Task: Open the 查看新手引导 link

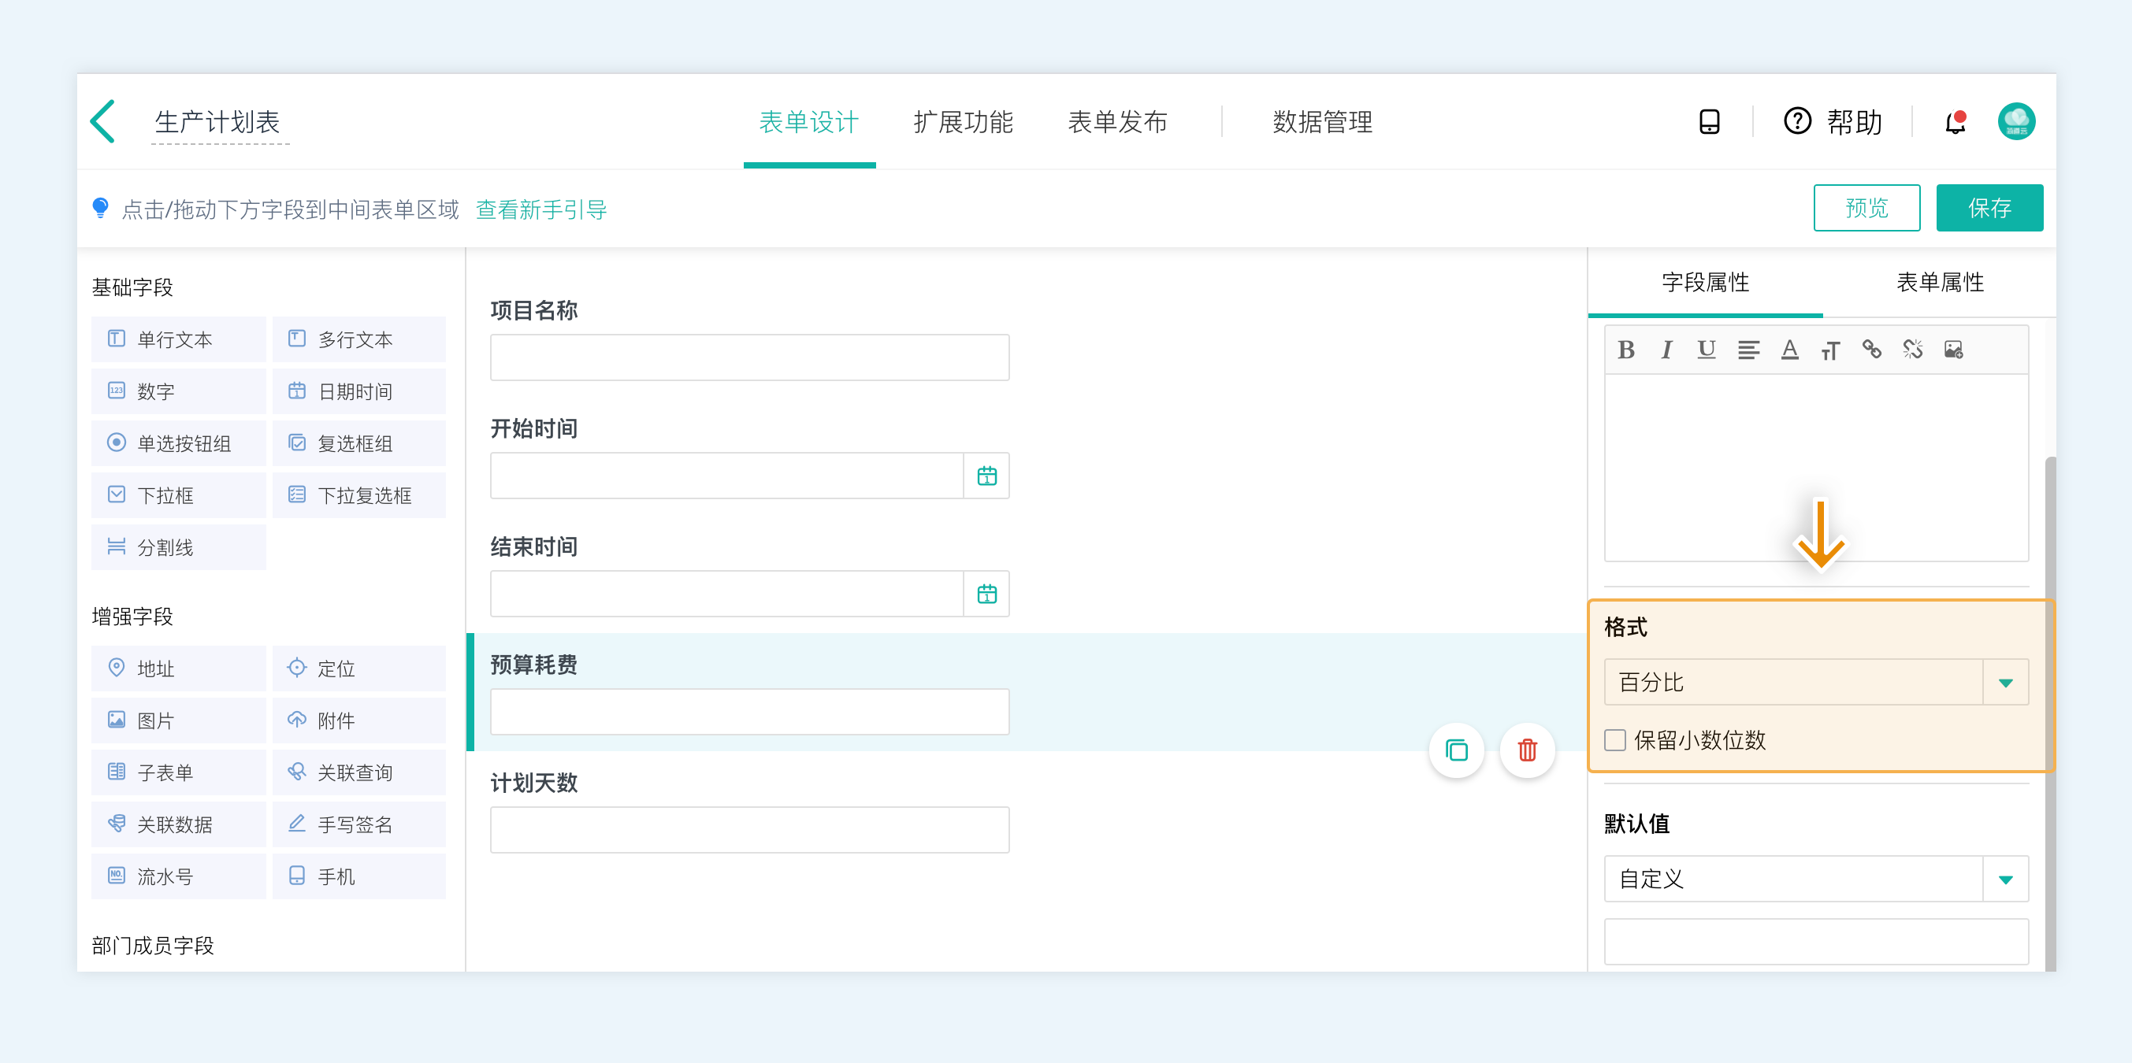Action: 541,209
